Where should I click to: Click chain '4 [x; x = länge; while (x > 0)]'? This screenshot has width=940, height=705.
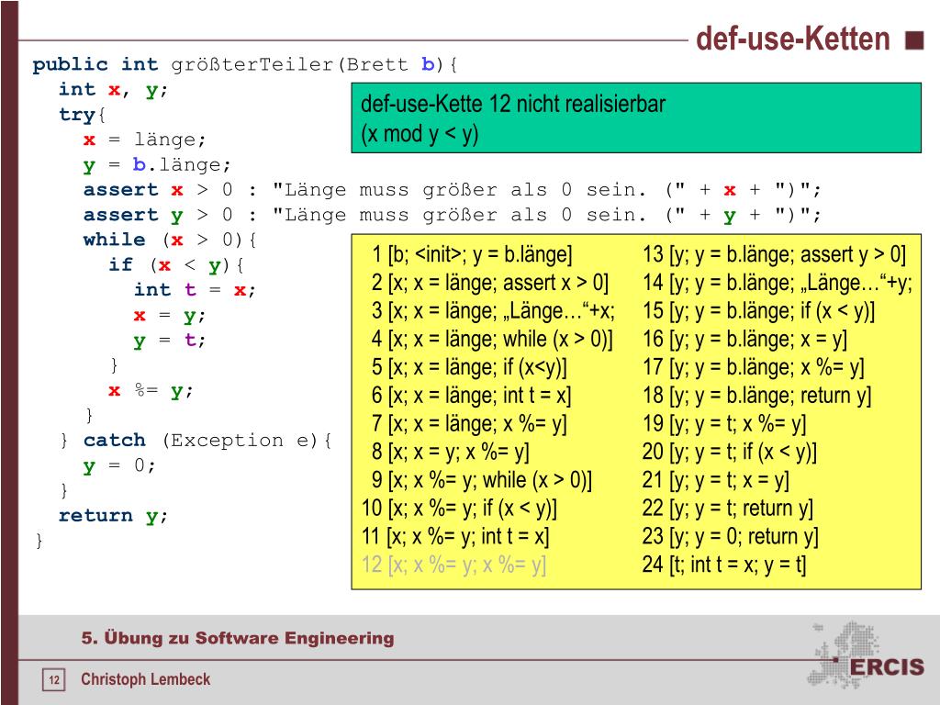click(x=492, y=340)
